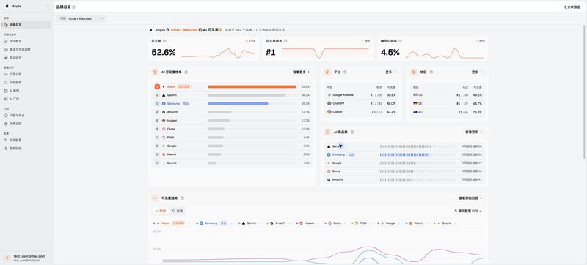Viewport: 587px width, 265px height.
Task: Open test_user@mail.com account menu
Action: [26, 258]
